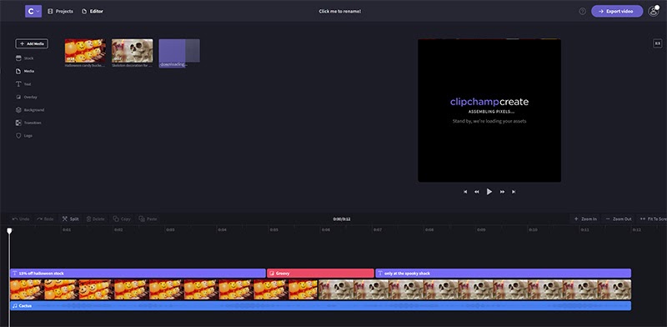This screenshot has height=327, width=667.
Task: Select the Text tool in sidebar
Action: (23, 84)
